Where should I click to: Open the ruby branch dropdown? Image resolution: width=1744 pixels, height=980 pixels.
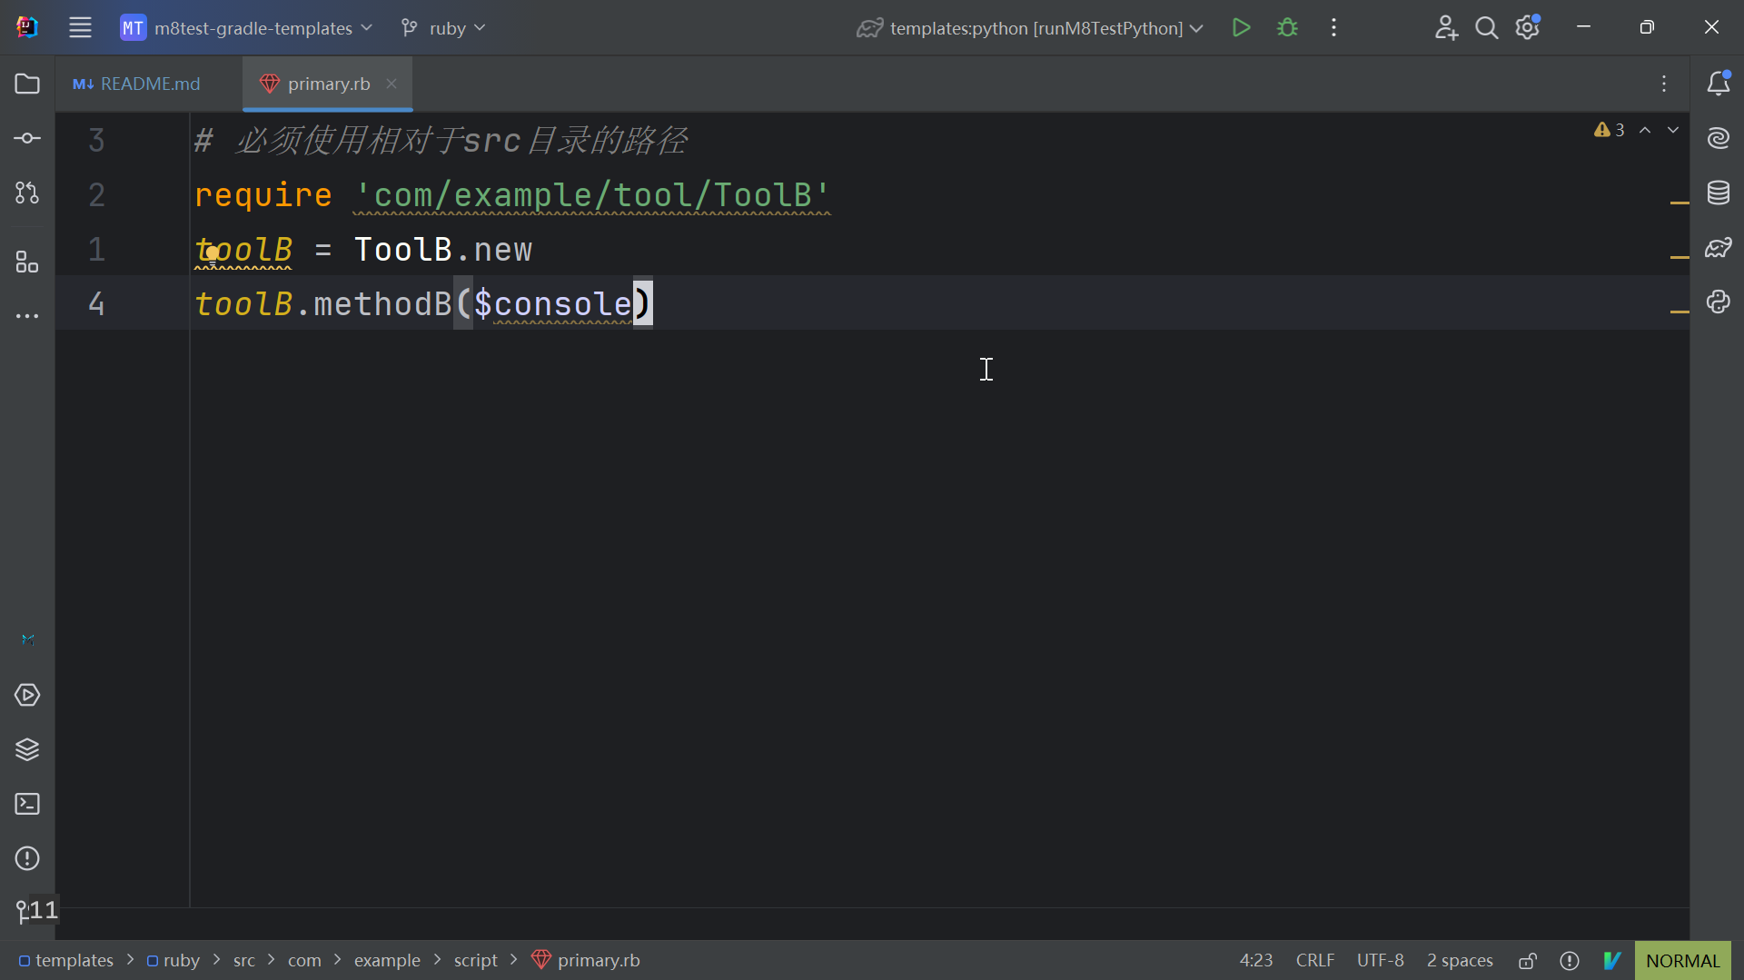tap(444, 28)
